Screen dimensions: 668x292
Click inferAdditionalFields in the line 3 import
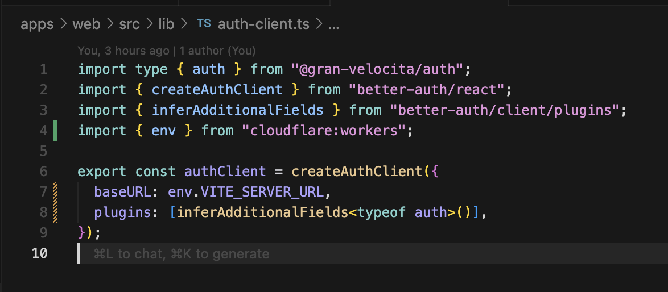[237, 110]
